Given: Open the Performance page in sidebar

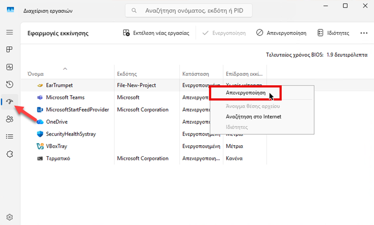Looking at the screenshot, I should [9, 67].
